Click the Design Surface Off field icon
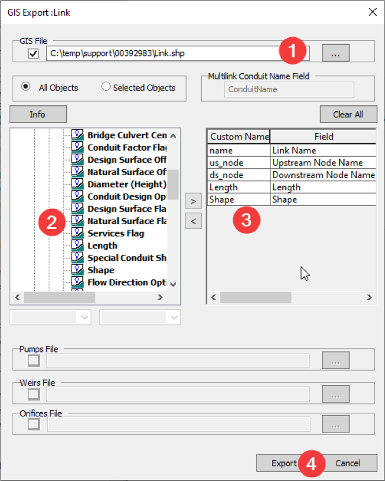 77,159
